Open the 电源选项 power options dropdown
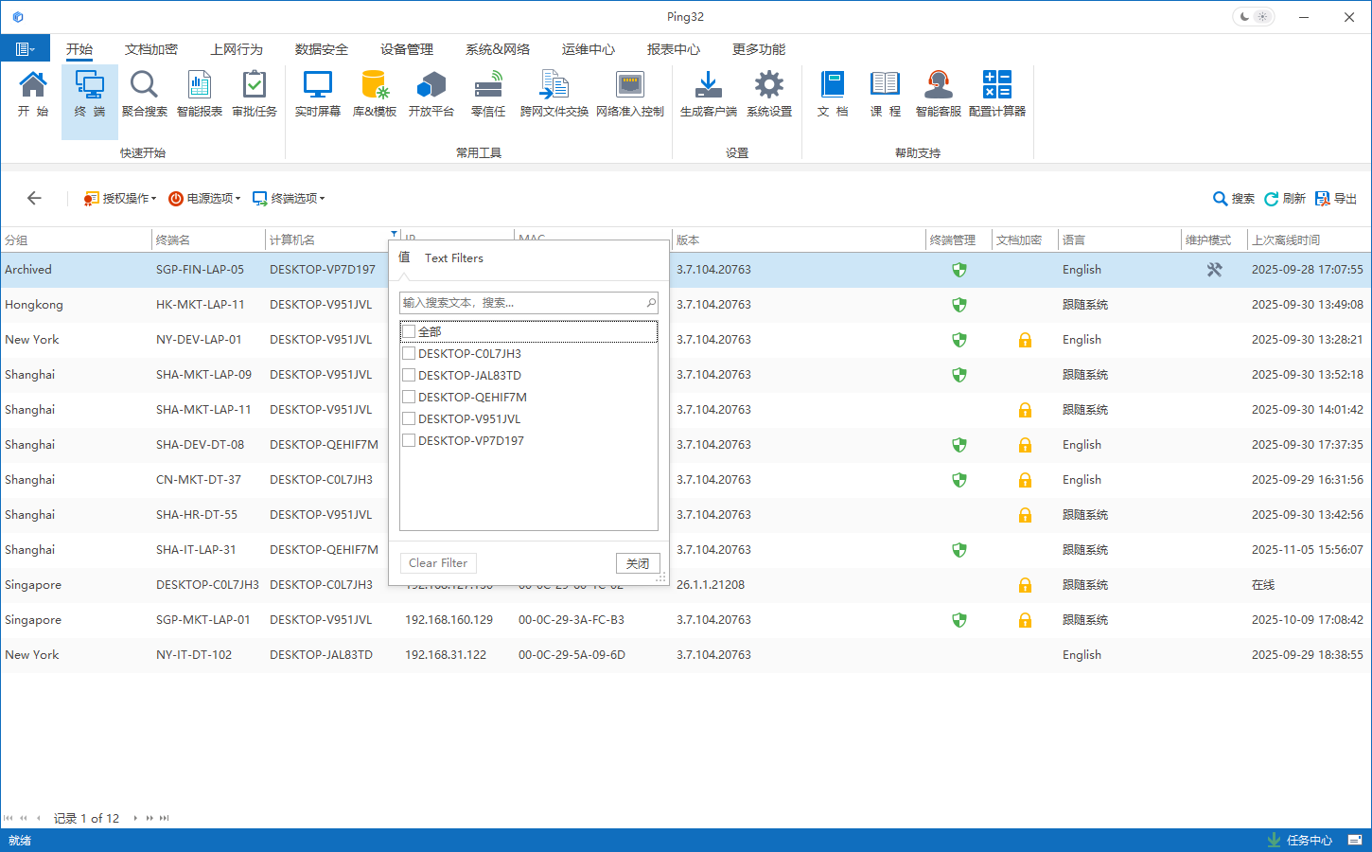 tap(204, 199)
